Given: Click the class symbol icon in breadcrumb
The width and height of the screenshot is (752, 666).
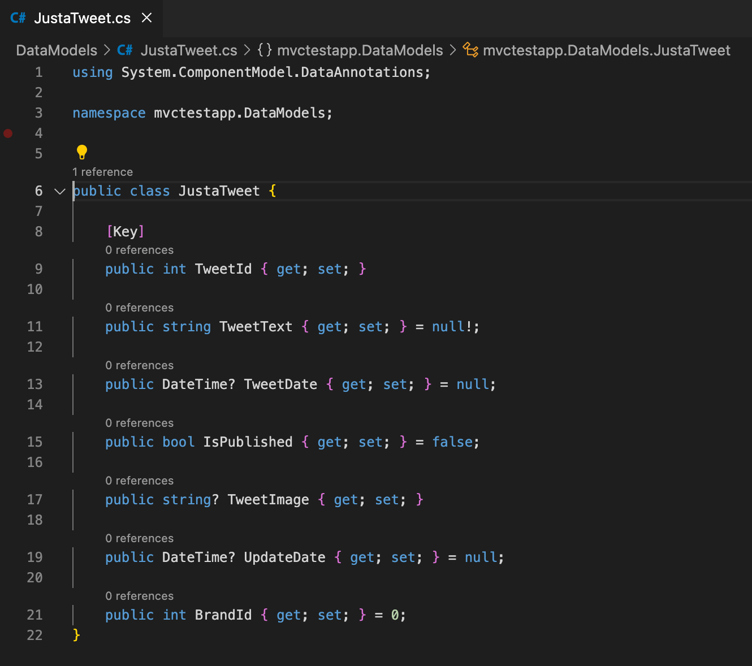Looking at the screenshot, I should pyautogui.click(x=470, y=50).
